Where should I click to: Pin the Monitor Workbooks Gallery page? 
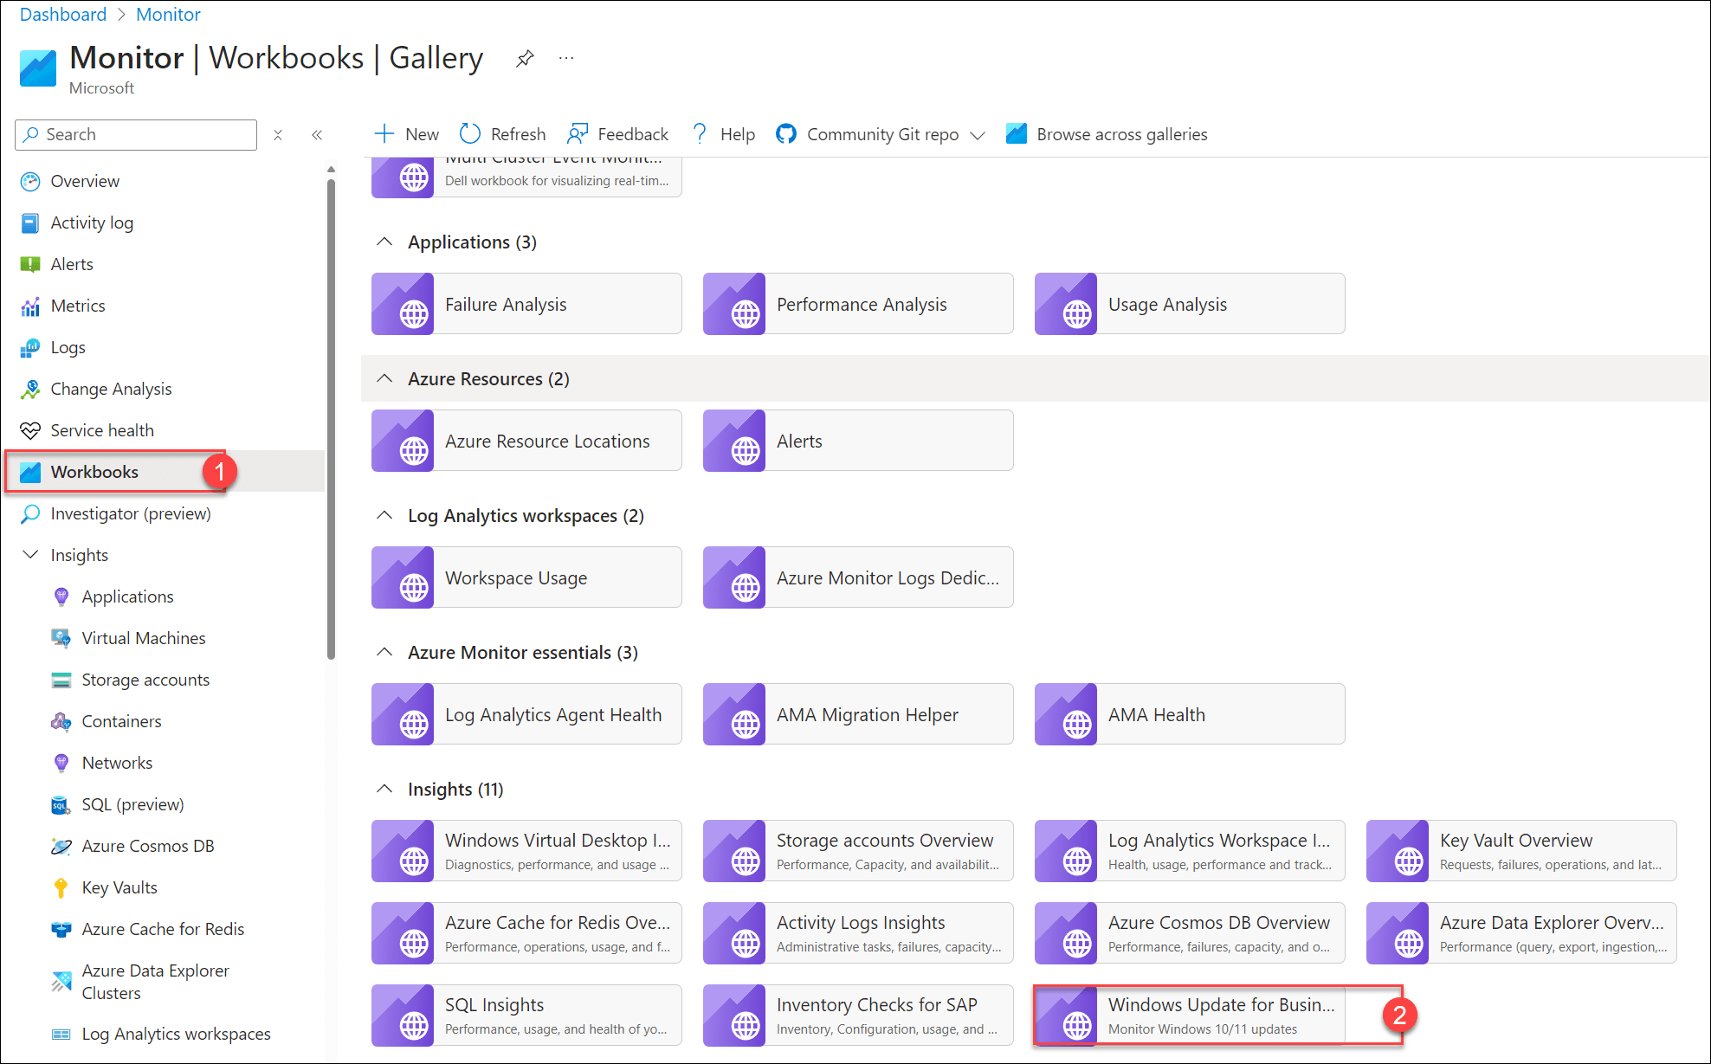pyautogui.click(x=525, y=59)
